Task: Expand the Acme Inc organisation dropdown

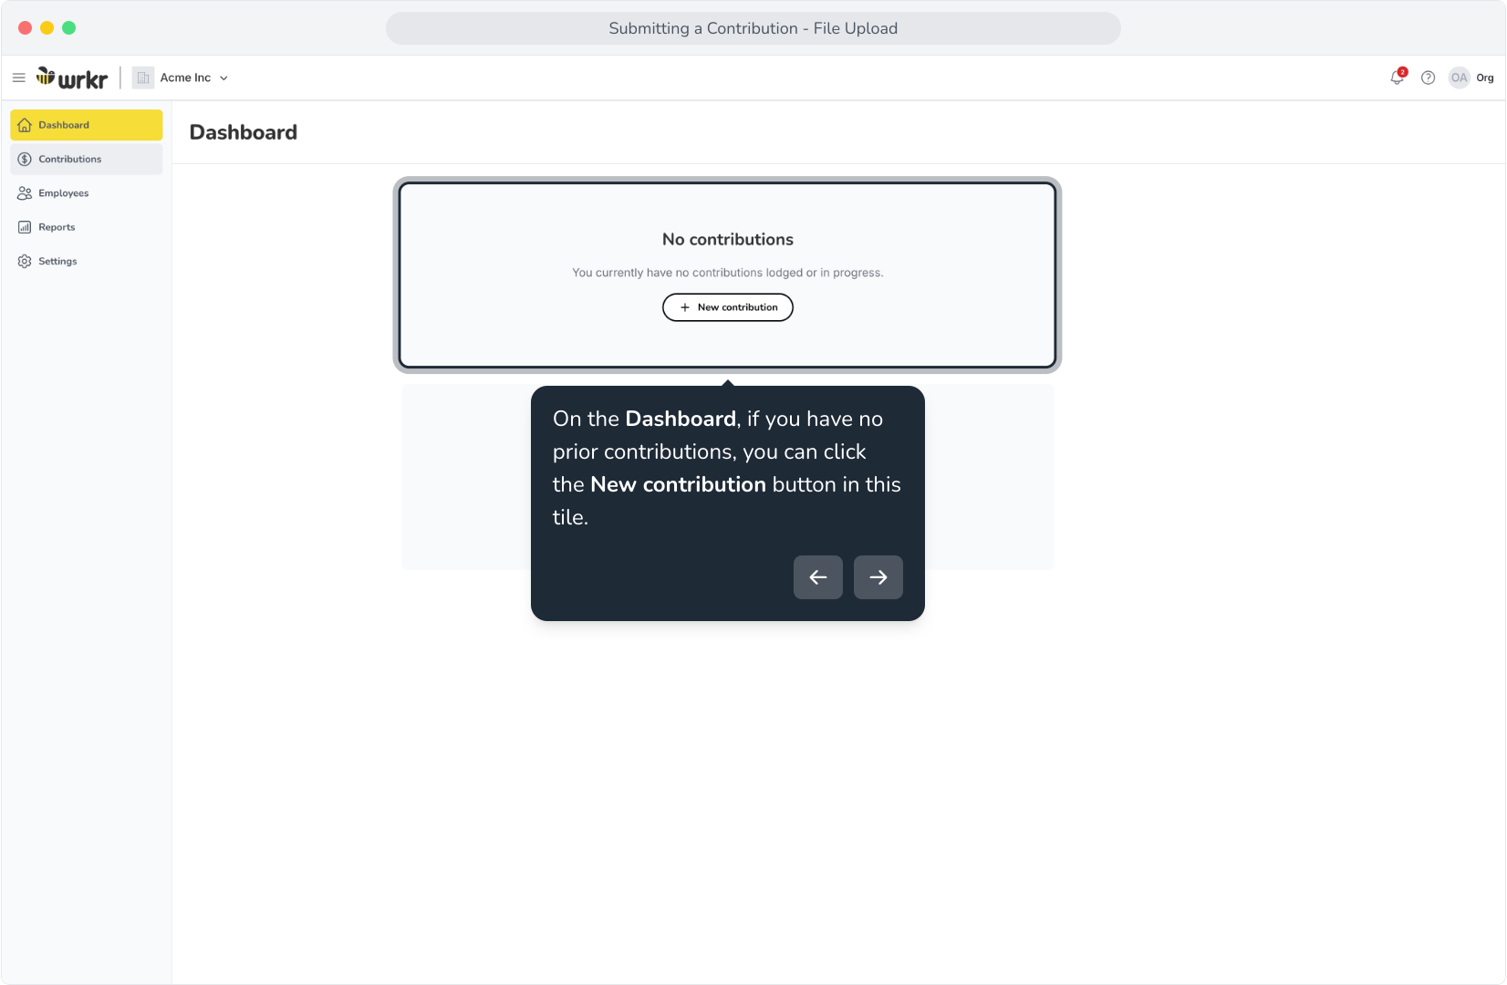Action: (x=223, y=78)
